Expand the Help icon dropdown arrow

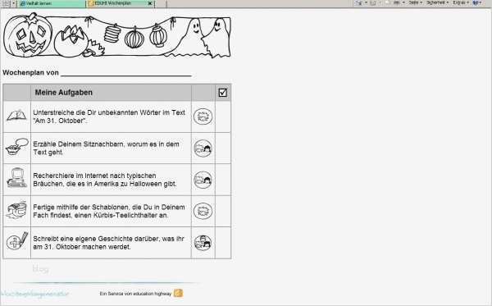481,2
